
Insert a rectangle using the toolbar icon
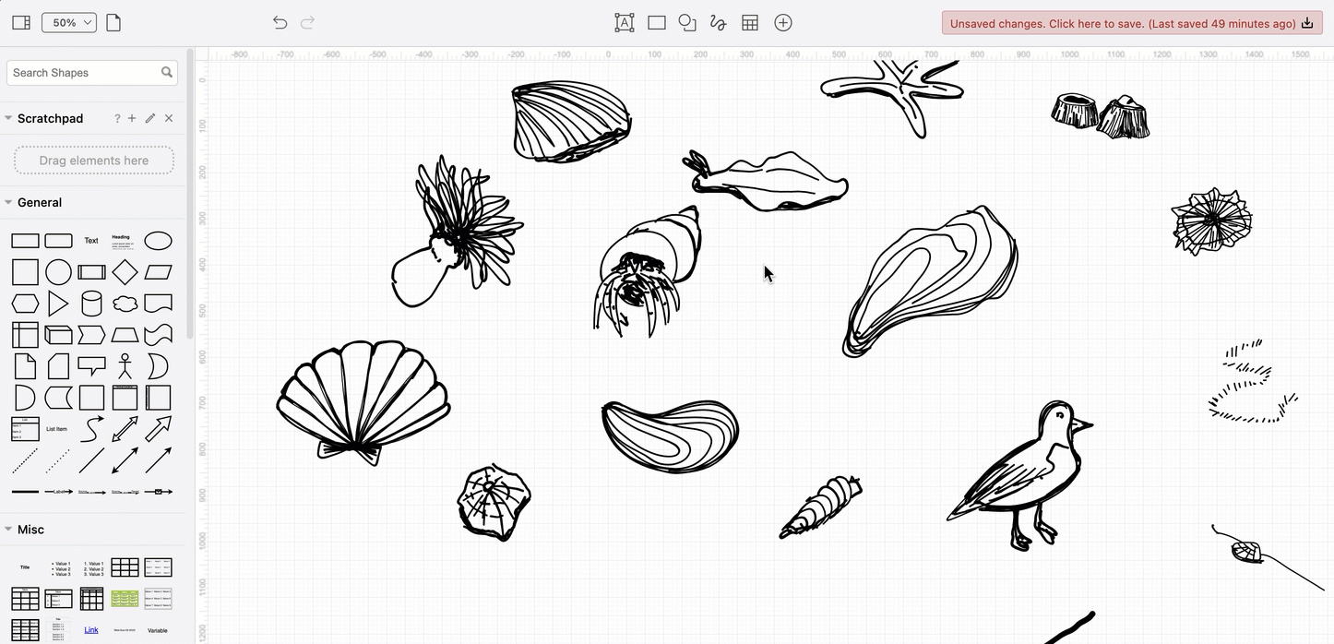[x=657, y=22]
